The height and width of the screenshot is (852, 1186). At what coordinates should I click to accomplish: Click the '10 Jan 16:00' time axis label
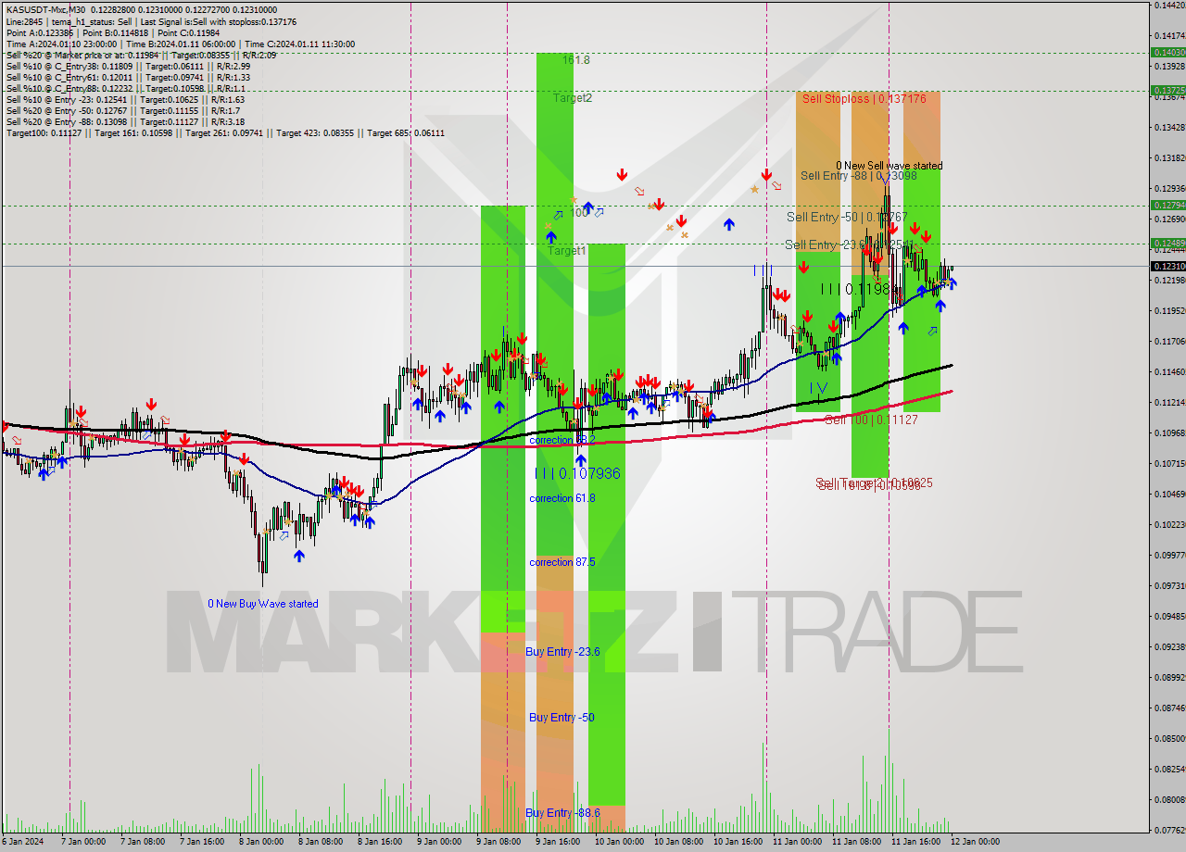738,842
